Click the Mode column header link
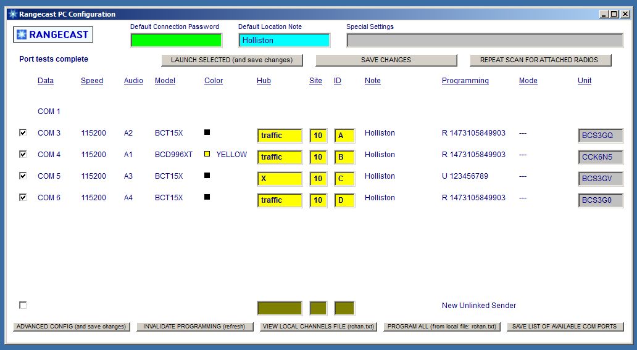The width and height of the screenshot is (637, 350). (528, 81)
